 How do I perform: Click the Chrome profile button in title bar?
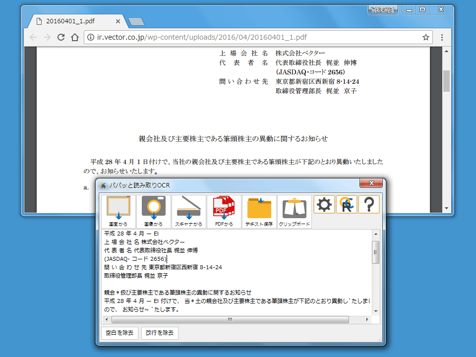click(383, 10)
